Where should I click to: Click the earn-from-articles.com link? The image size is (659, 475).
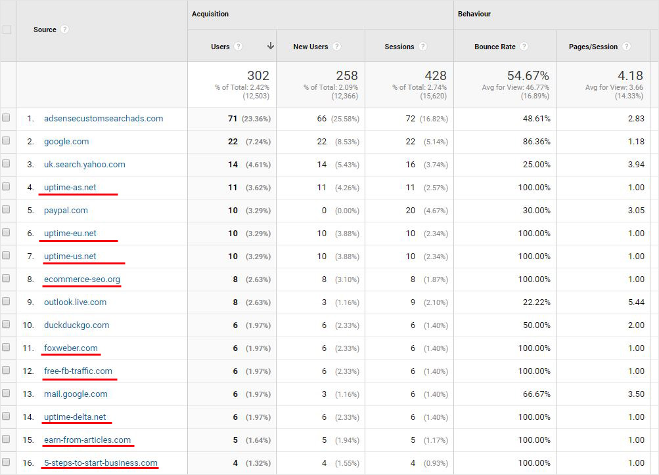87,440
